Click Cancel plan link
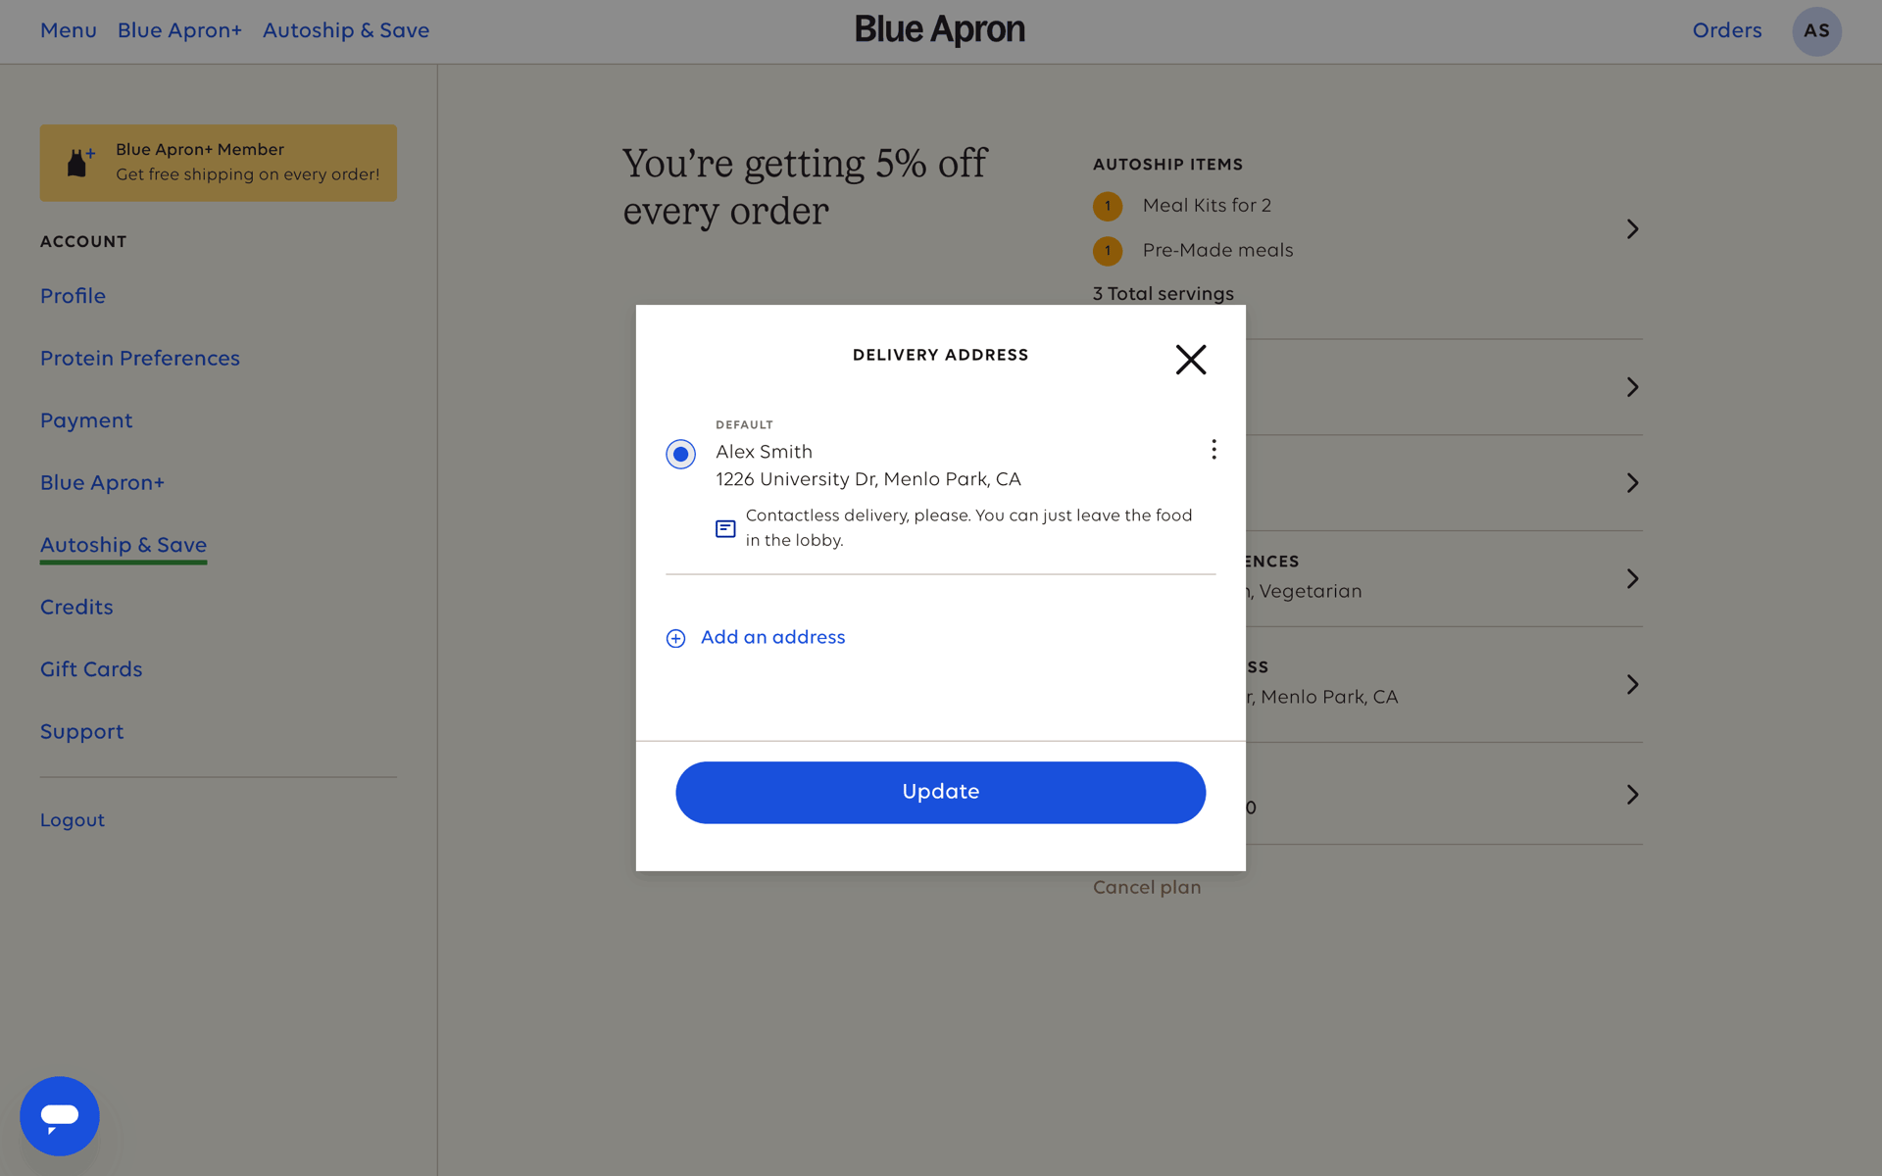 [x=1147, y=887]
